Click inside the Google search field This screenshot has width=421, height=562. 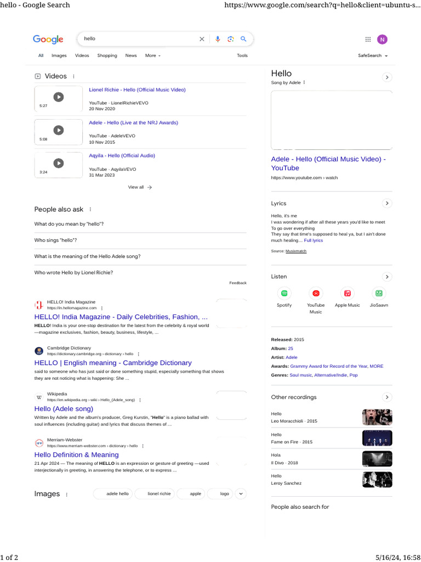click(x=137, y=39)
